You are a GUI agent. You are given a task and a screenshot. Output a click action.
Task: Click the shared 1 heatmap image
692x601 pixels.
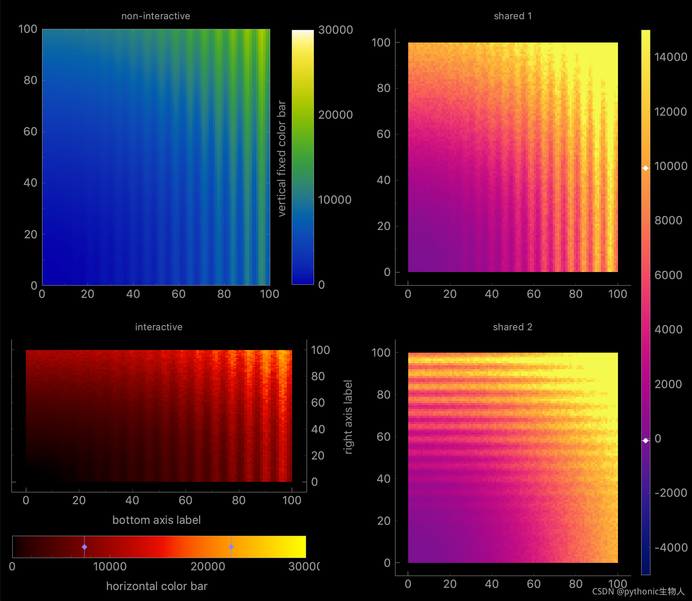(x=513, y=157)
